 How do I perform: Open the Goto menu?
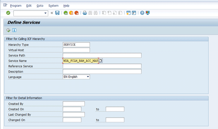tap(40, 6)
